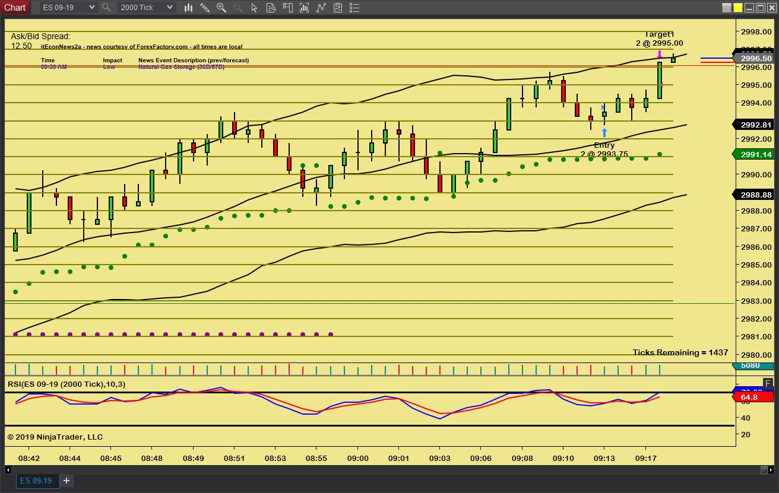Click the strategy performance document icon
The image size is (779, 493).
[338, 8]
